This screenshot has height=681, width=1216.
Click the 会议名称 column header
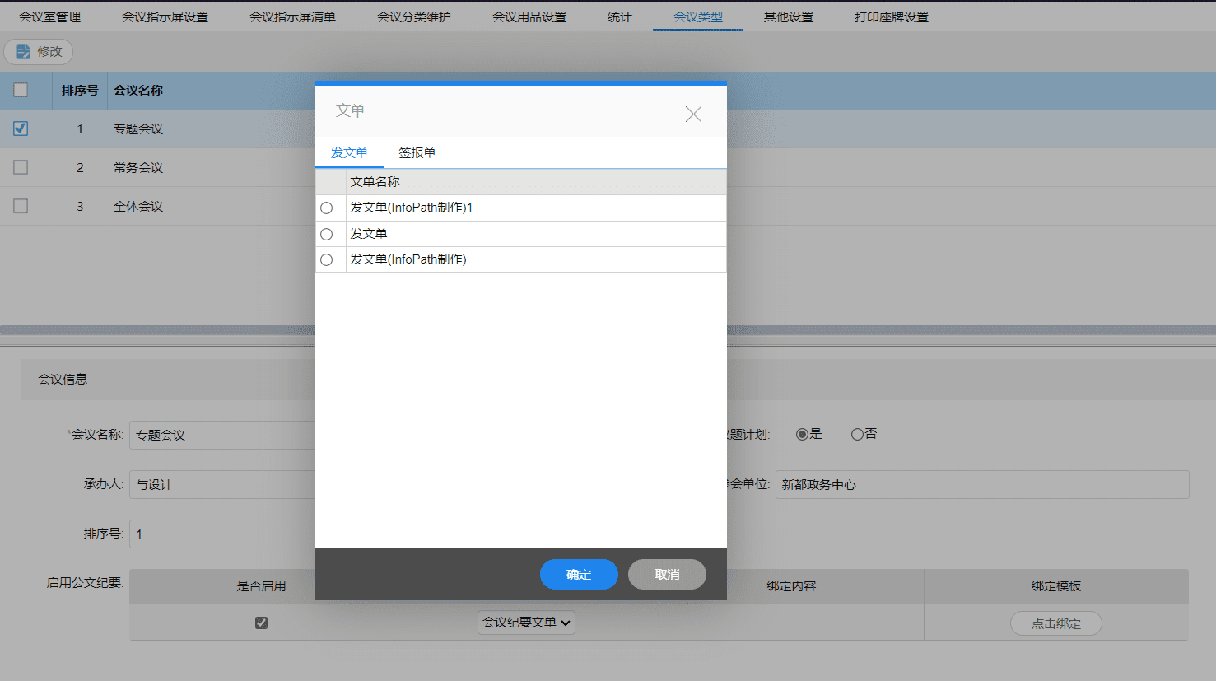click(138, 91)
